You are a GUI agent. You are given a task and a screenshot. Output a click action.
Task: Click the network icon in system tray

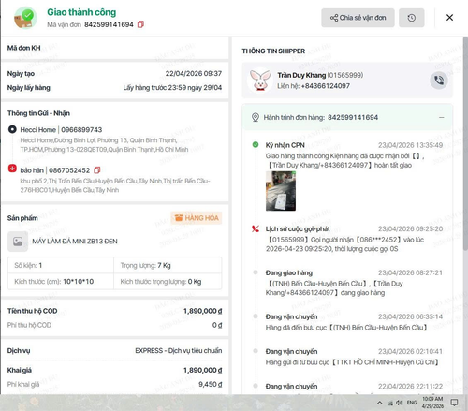coord(390,404)
